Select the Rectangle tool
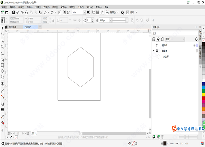This screenshot has width=205, height=147. tap(2, 65)
